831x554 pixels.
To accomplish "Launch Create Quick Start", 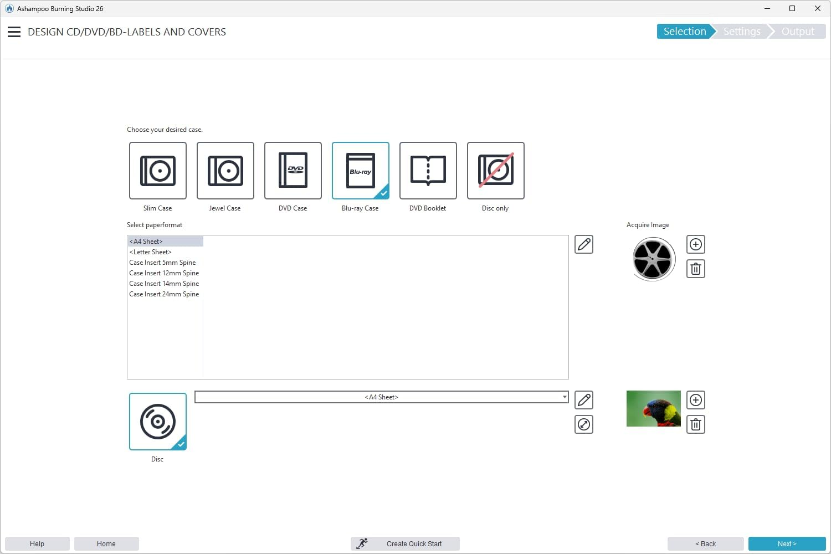I will 404,543.
